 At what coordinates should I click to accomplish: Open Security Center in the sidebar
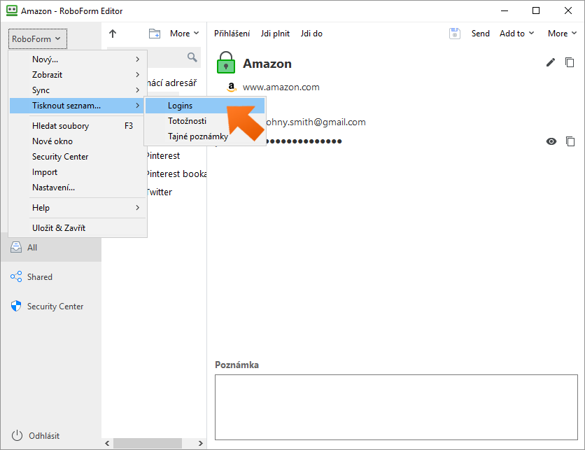(x=51, y=307)
